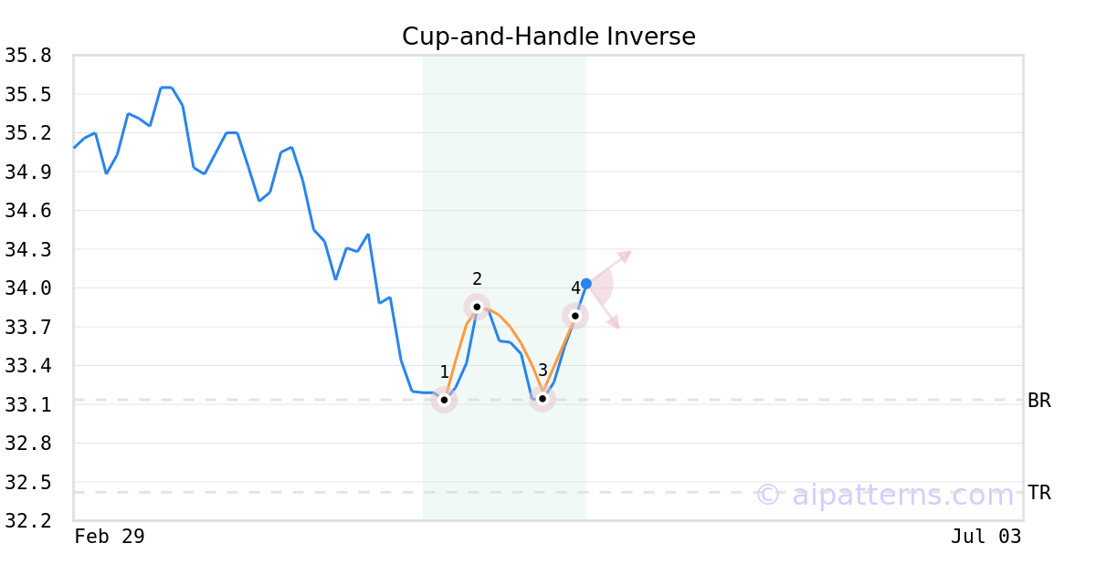Screen dimensions: 1096x575
Task: Select pattern point 3 marker
Action: pyautogui.click(x=543, y=399)
